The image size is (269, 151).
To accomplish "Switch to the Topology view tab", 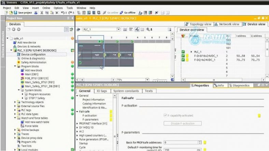I will pos(199,24).
